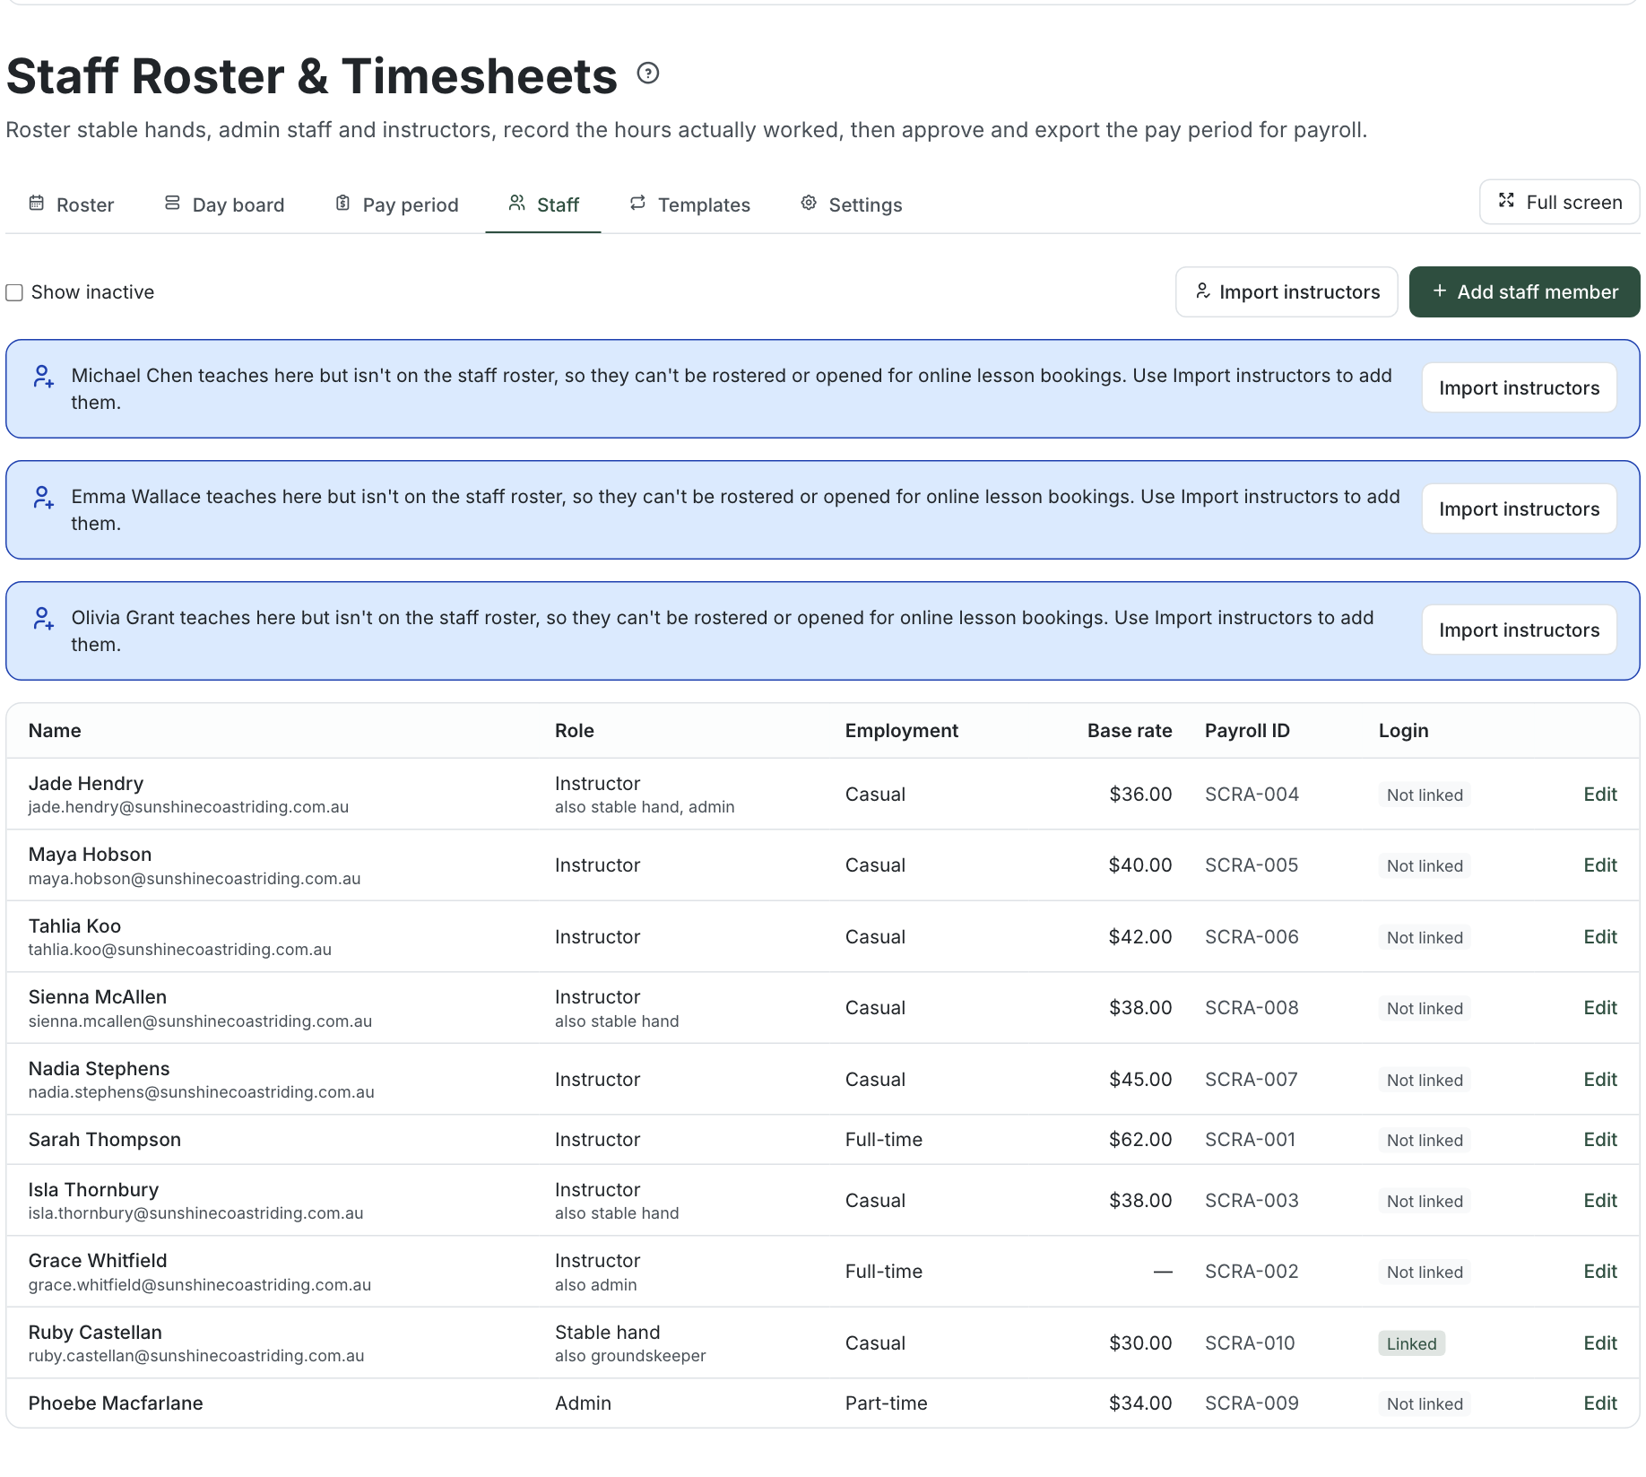This screenshot has width=1646, height=1477.
Task: Click the Linked badge for Ruby Castellan
Action: (x=1411, y=1343)
